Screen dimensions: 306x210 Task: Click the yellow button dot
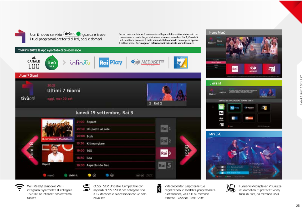pyautogui.click(x=89, y=175)
